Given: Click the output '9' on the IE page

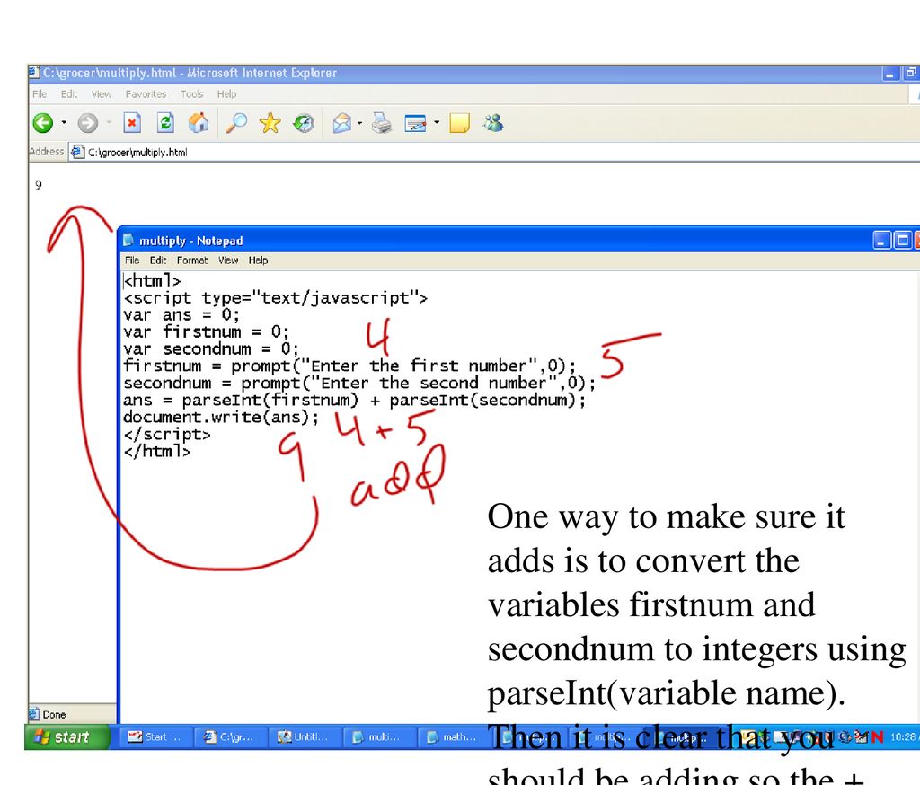Looking at the screenshot, I should pyautogui.click(x=38, y=185).
